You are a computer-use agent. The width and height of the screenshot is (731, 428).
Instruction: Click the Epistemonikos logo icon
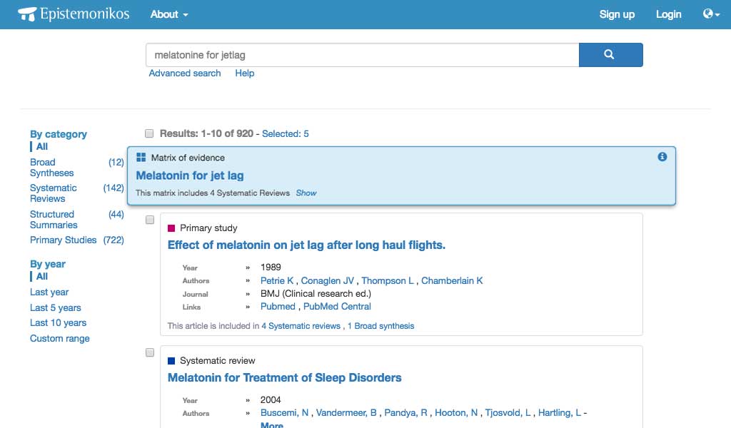[x=27, y=14]
